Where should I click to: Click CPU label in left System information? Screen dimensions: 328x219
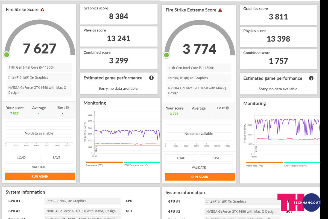click(129, 201)
